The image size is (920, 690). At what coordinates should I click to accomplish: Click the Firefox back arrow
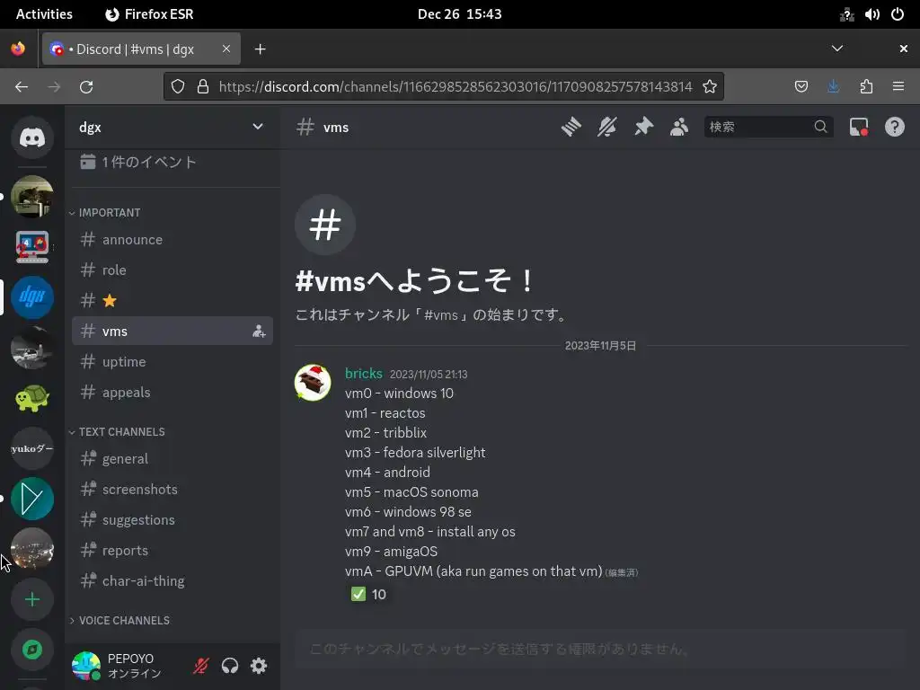[x=22, y=87]
